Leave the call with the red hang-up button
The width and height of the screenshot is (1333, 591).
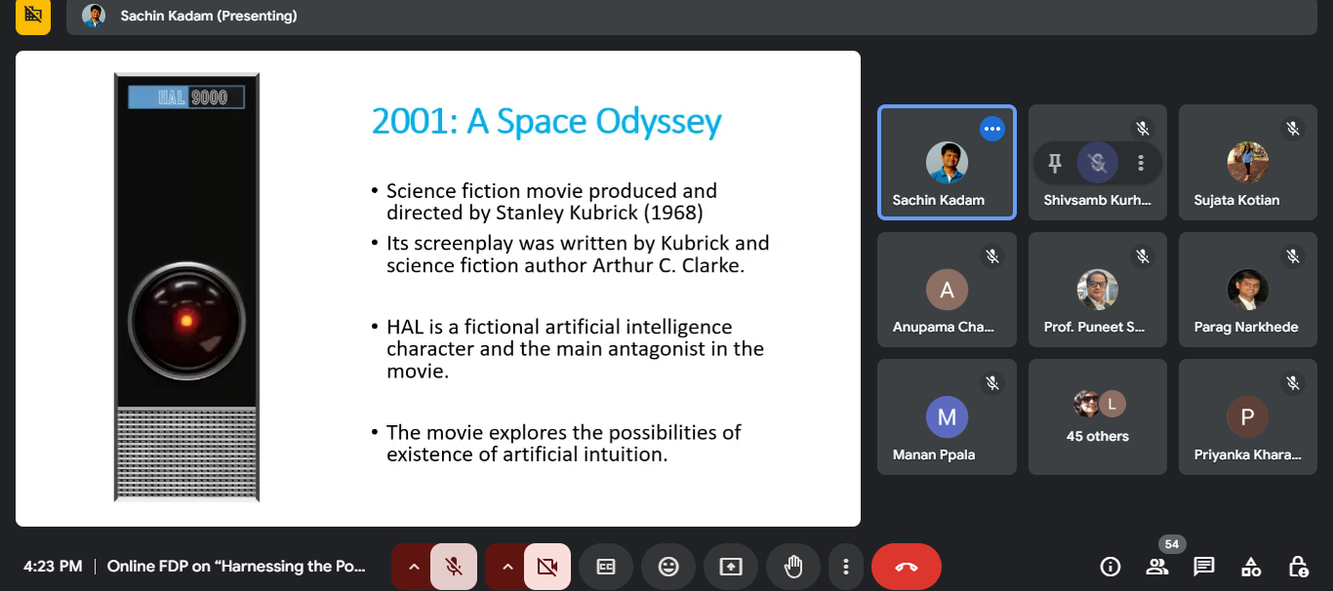click(x=907, y=567)
